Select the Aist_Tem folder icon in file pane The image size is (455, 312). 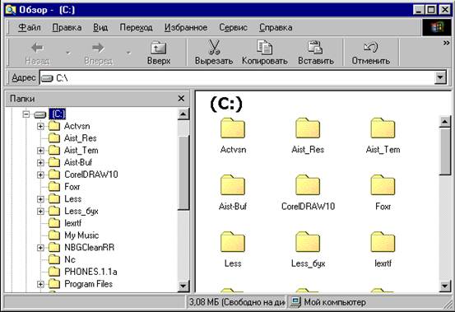coord(383,128)
